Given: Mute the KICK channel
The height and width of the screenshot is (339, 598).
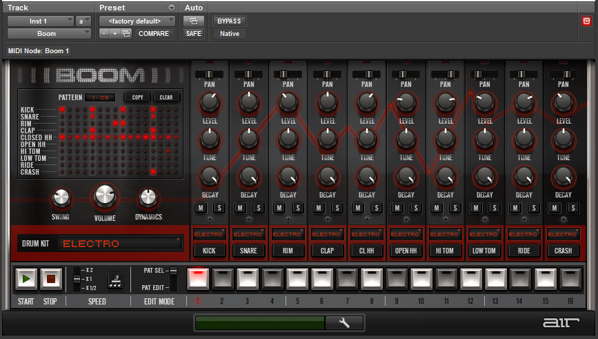Looking at the screenshot, I should point(201,208).
